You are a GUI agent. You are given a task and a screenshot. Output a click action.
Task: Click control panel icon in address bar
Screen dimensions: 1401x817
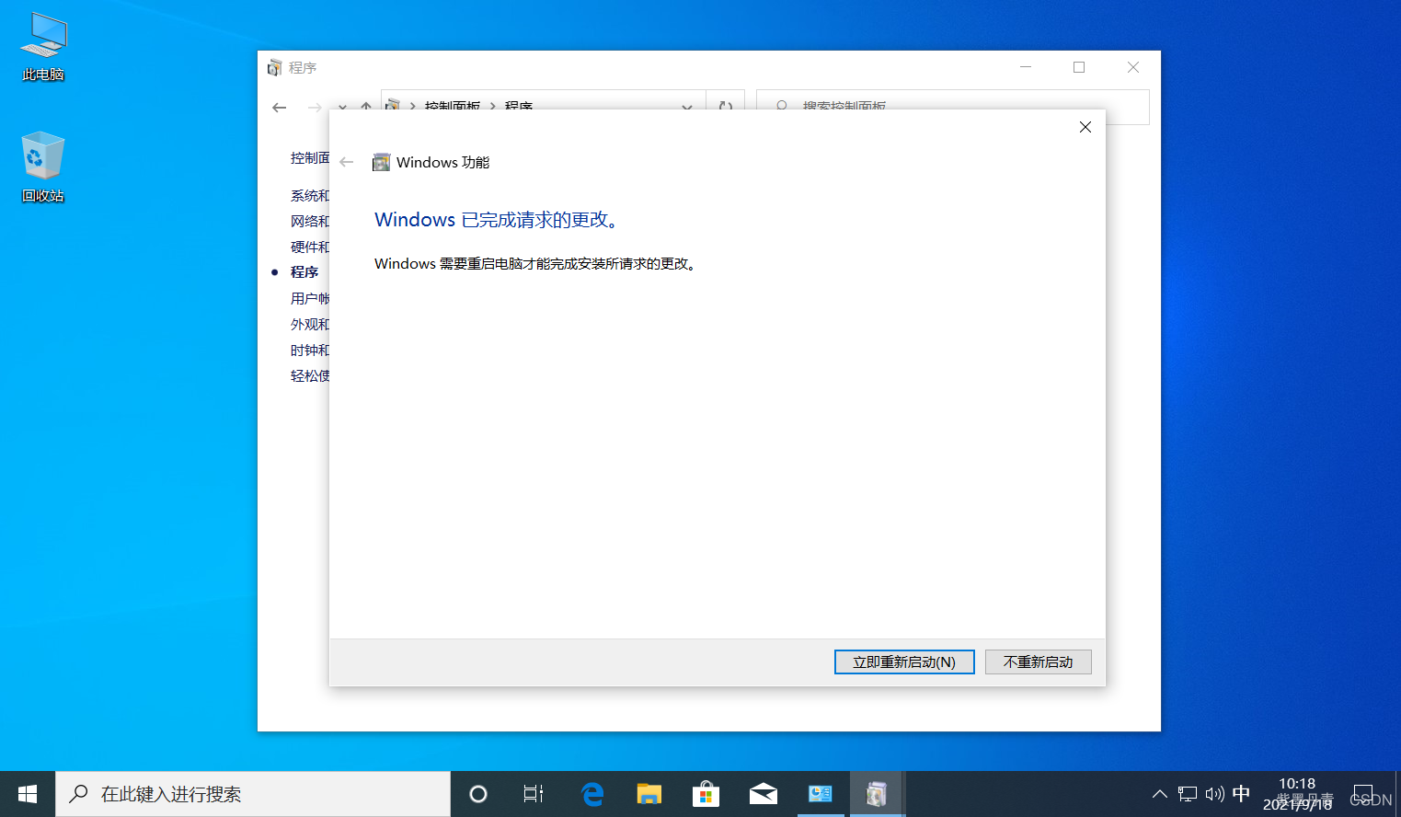click(x=393, y=107)
